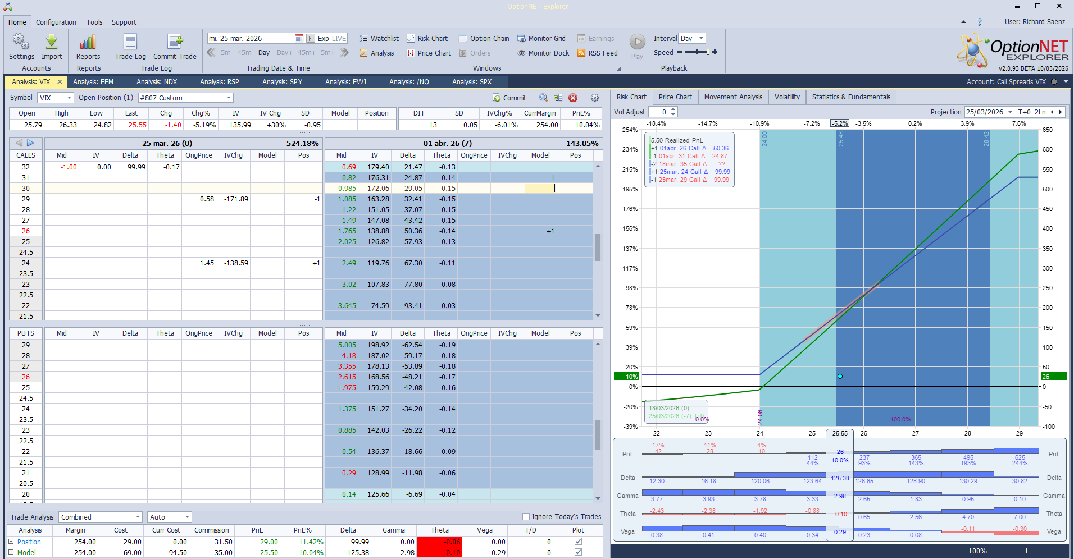This screenshot has height=559, width=1074.
Task: Uncheck Plot for the Model row
Action: (577, 552)
